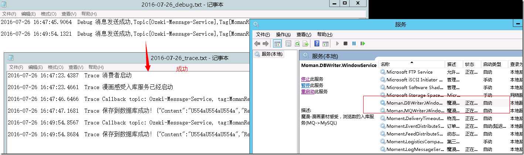Open 查看(V) menu in trace.txt Notepad

(76, 67)
